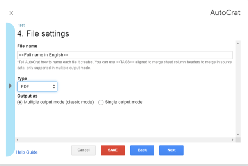Click the horizontal scrollbar left arrow
248x166 pixels.
coord(18,140)
